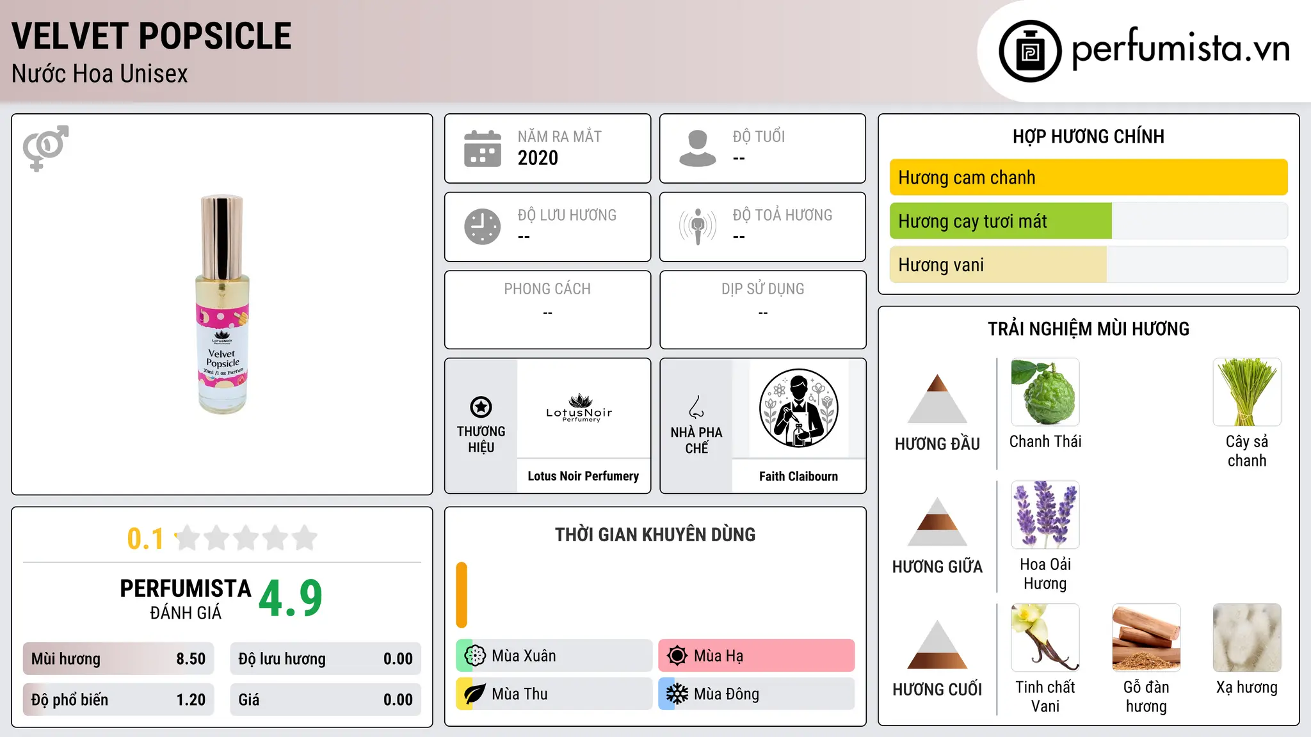Click the PERFUMISTA ĐÁNH GIÁ label

[x=186, y=599]
